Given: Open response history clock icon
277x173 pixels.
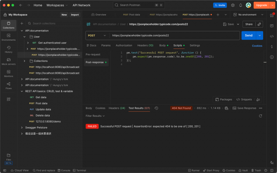Looking at the screenshot, I should 156,108.
